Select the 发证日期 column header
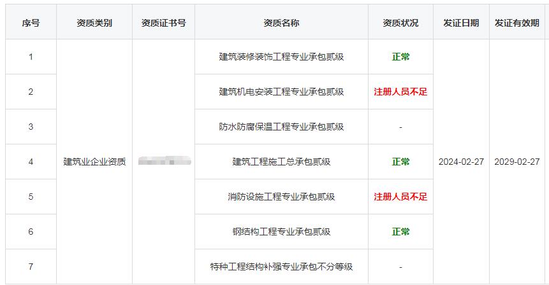 coord(461,23)
